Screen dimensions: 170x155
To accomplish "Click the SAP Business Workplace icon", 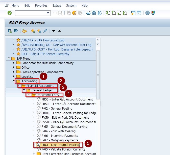I will 25,31.
